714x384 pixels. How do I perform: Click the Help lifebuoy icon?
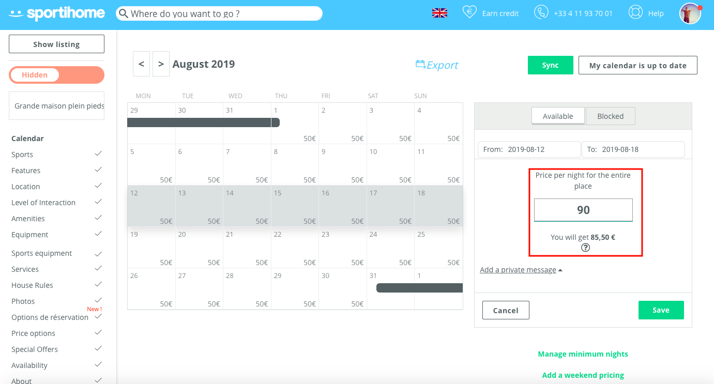(x=635, y=12)
